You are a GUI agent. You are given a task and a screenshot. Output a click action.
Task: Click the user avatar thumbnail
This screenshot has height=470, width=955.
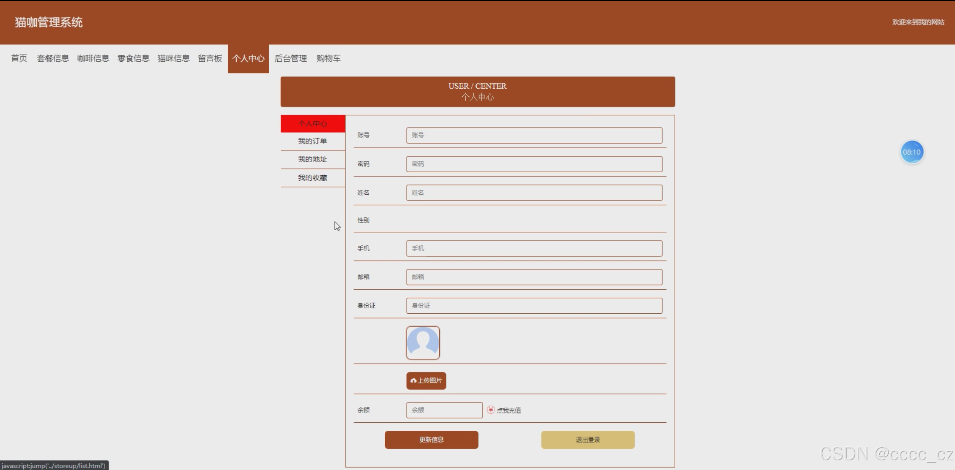click(x=423, y=342)
